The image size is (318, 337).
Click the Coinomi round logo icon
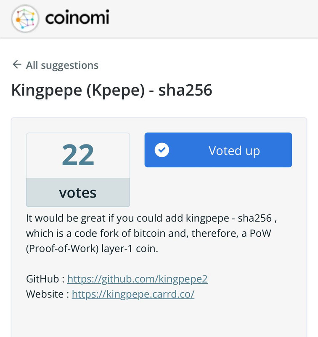[25, 19]
